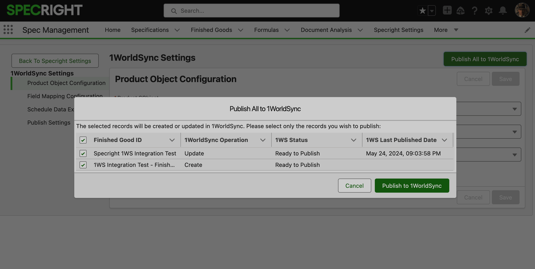The height and width of the screenshot is (269, 535).
Task: Open the Help question mark icon
Action: [x=474, y=11]
